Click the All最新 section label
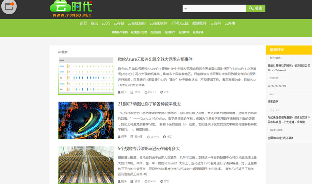 click(63, 52)
